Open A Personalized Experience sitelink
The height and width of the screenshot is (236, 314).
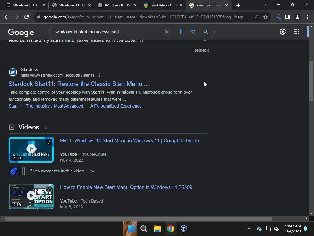[116, 106]
